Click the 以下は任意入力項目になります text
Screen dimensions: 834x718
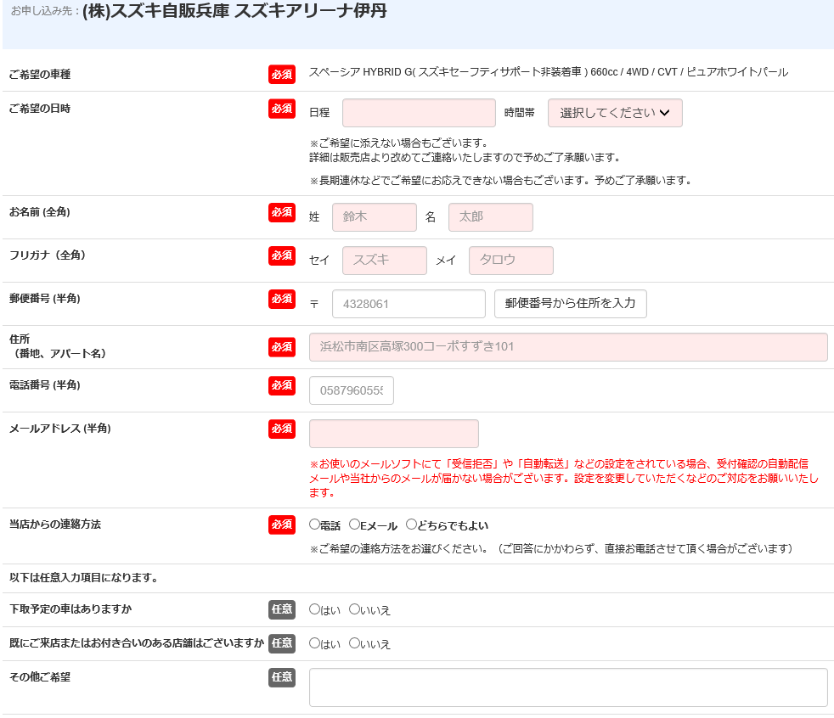click(83, 578)
